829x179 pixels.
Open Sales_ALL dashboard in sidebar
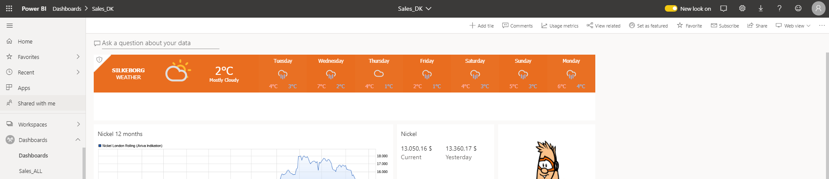31,171
